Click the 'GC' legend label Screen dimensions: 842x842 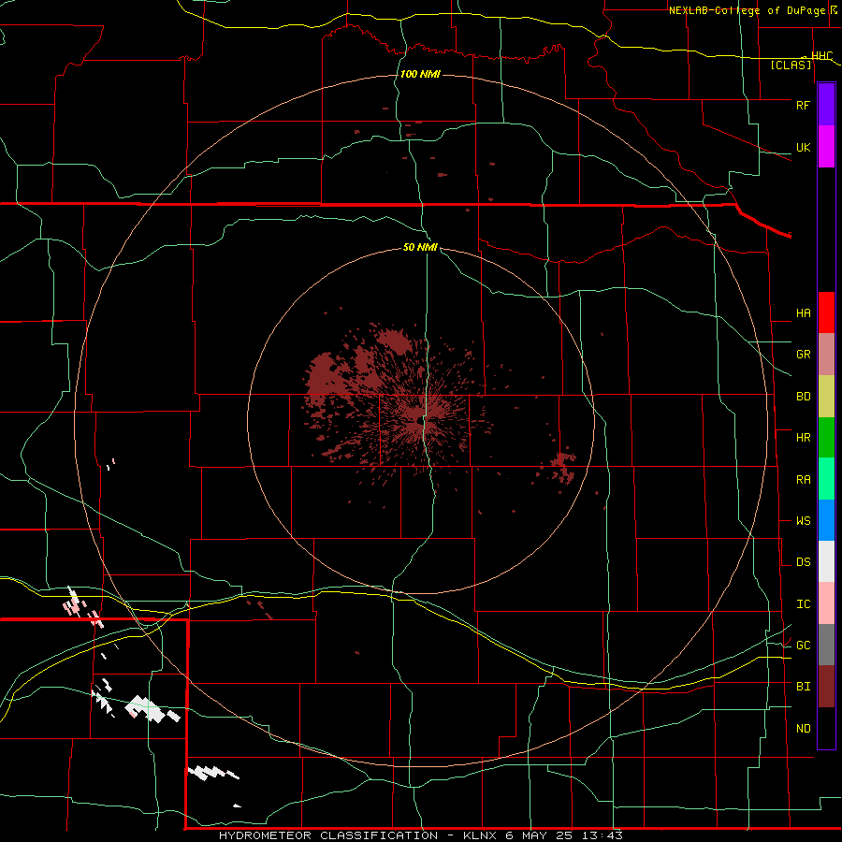click(x=803, y=646)
